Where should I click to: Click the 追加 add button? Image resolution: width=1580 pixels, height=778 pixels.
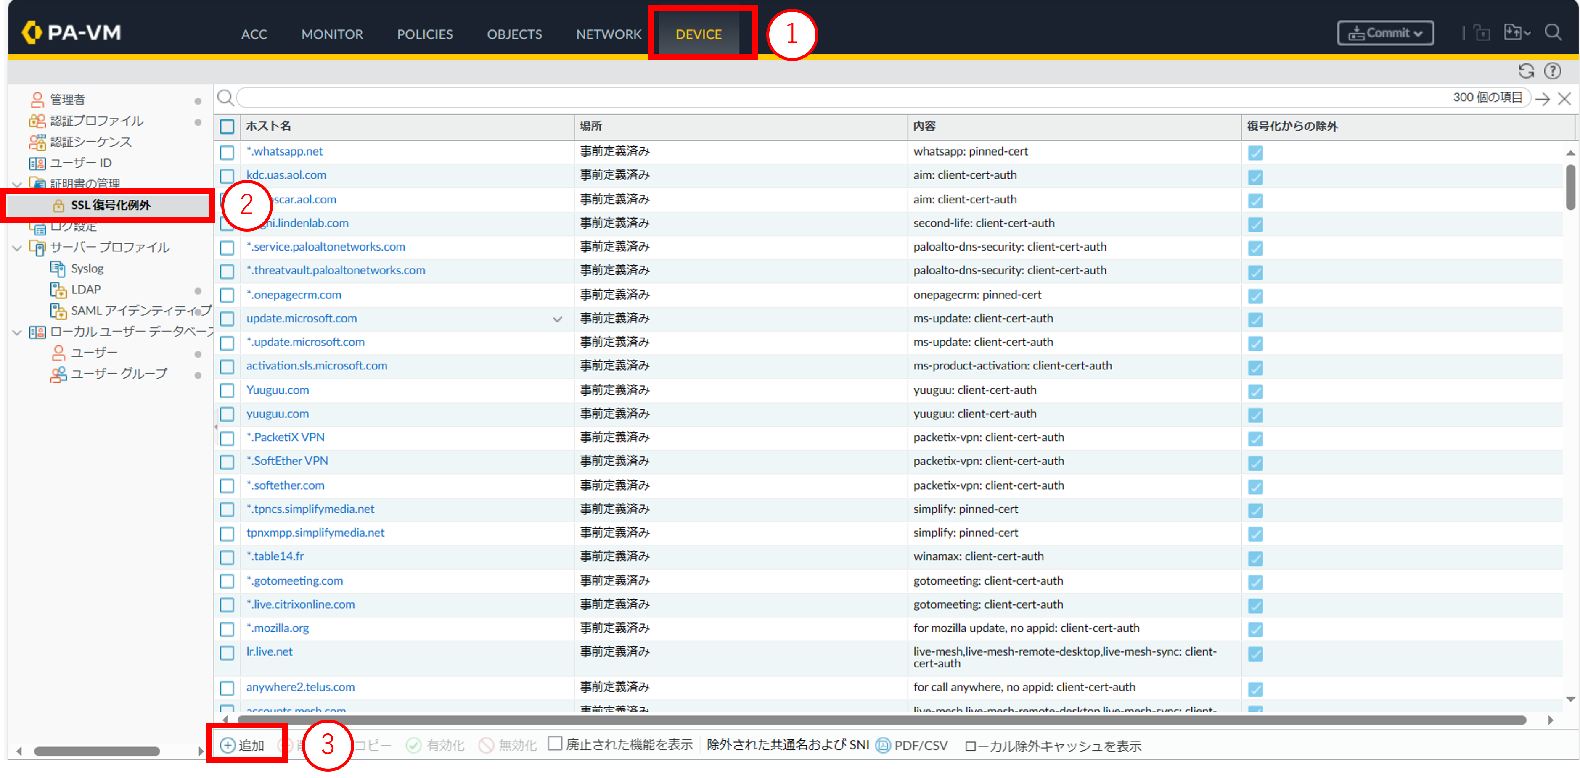tap(243, 745)
